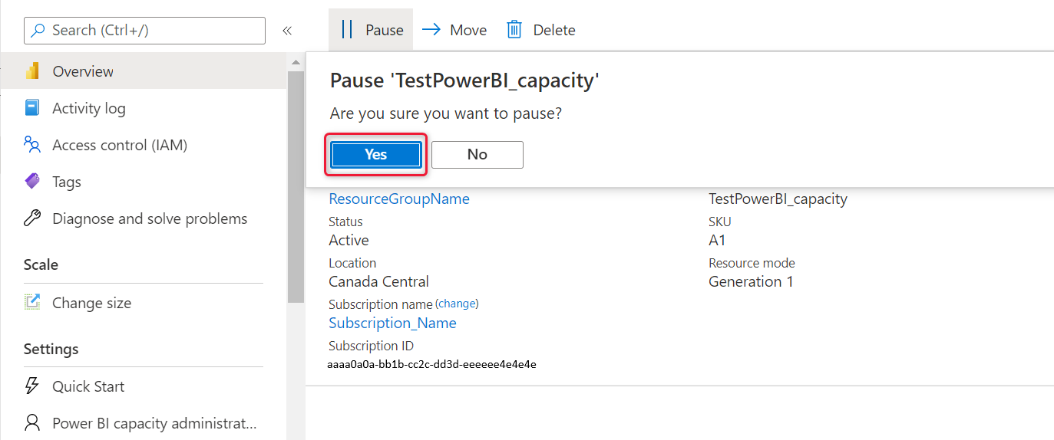Click the purple Tags icon
1054x440 pixels.
click(32, 182)
